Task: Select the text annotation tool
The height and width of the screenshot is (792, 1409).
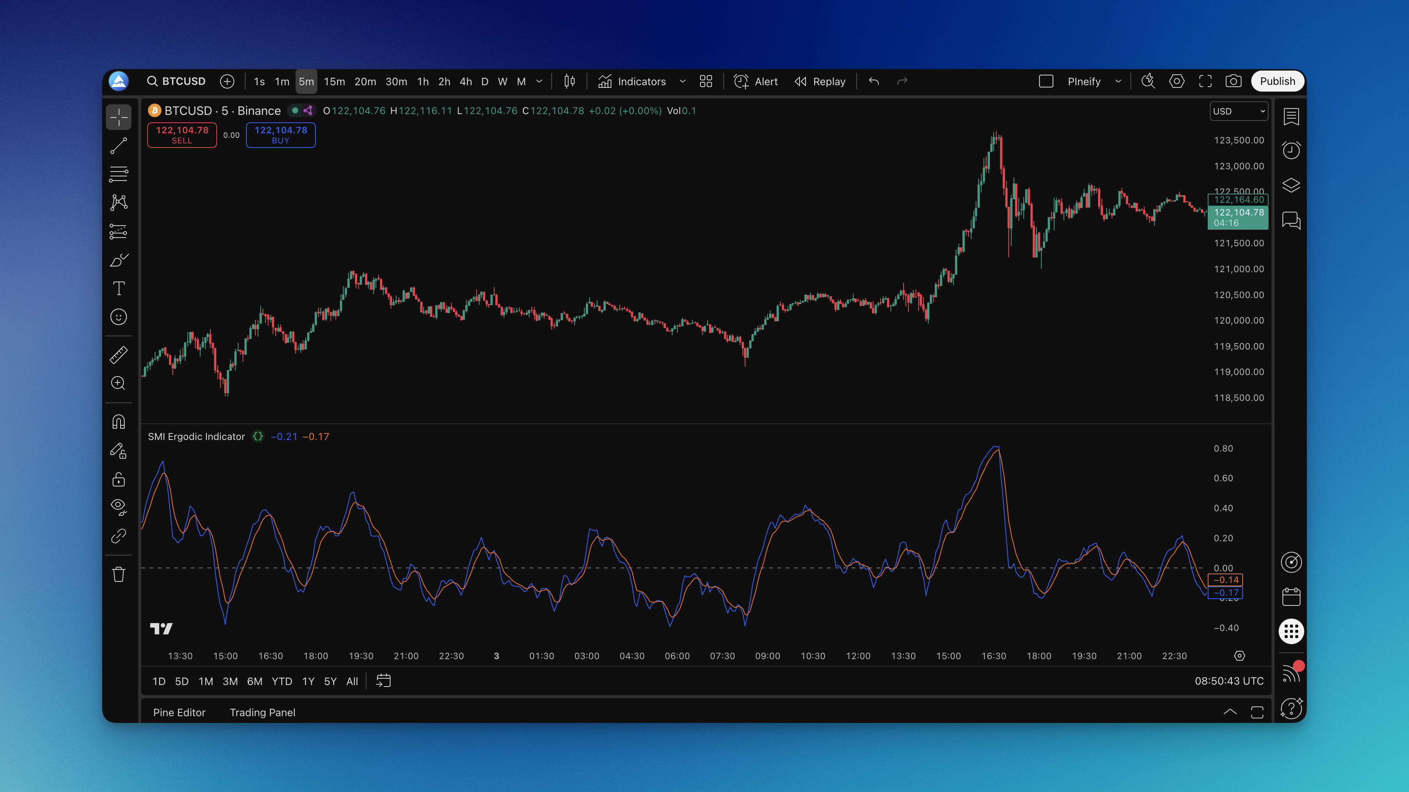Action: [119, 288]
